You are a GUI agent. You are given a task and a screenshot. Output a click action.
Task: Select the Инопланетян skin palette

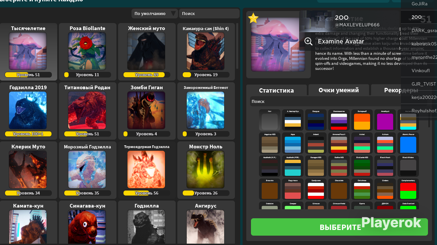tap(339, 120)
